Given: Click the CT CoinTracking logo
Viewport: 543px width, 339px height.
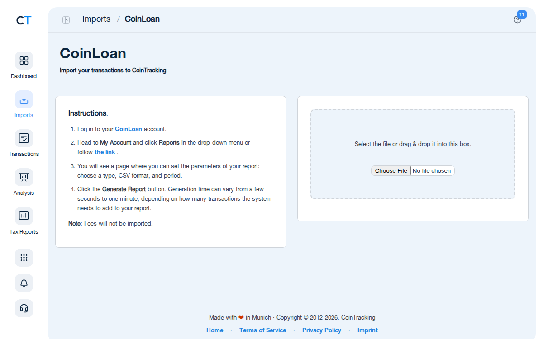Looking at the screenshot, I should [x=24, y=20].
